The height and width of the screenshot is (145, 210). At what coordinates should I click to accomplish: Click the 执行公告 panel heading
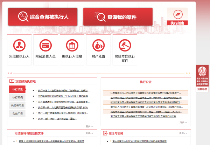[x=146, y=82]
